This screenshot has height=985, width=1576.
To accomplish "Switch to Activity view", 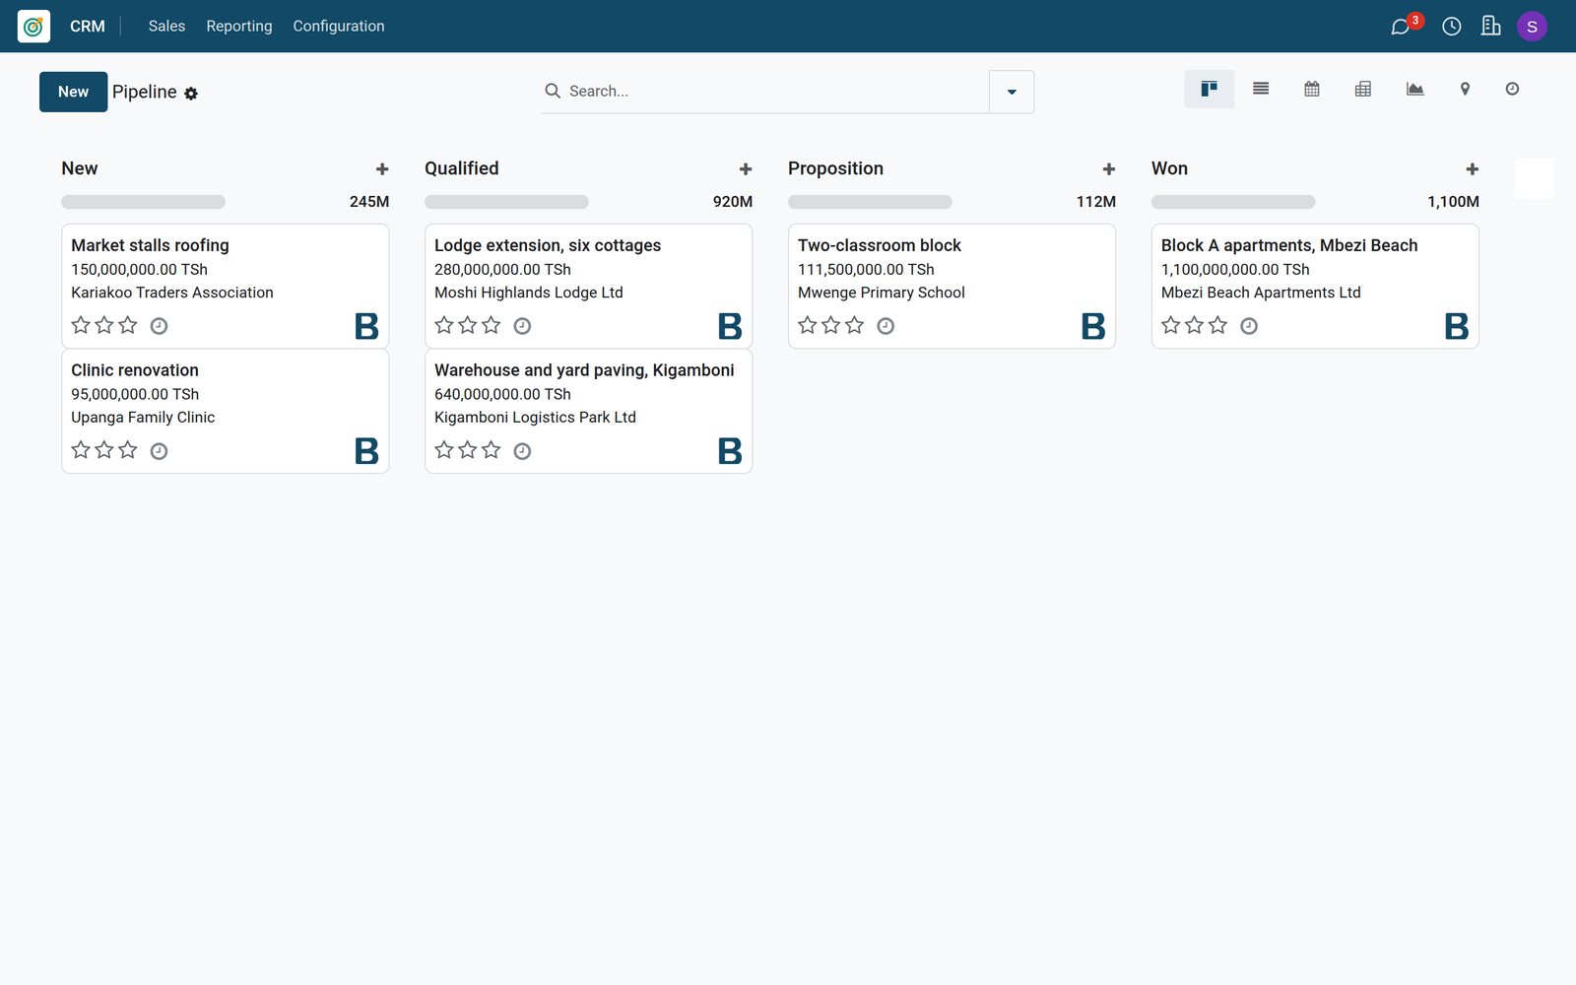I will (x=1512, y=89).
